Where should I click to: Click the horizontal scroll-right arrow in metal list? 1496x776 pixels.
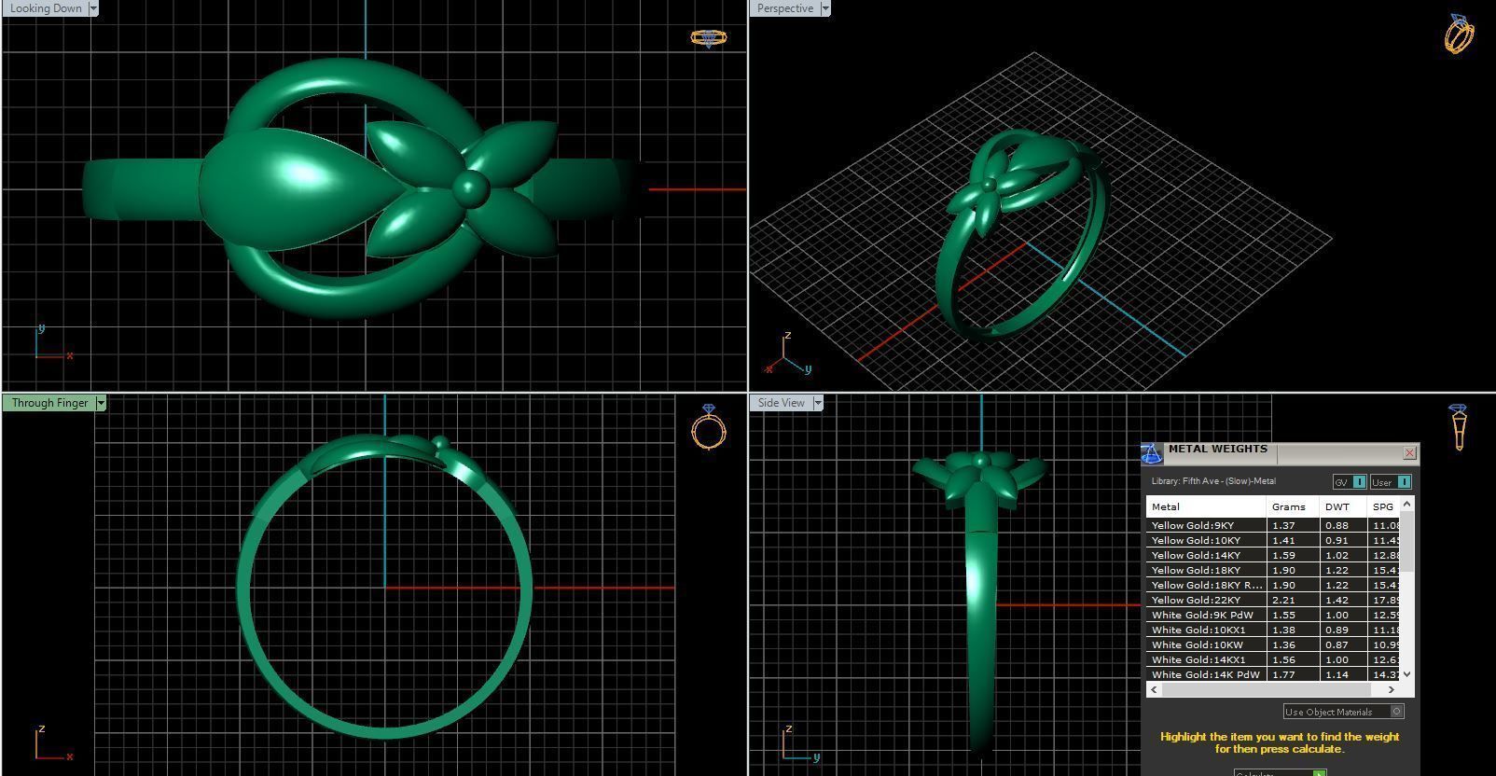point(1392,690)
